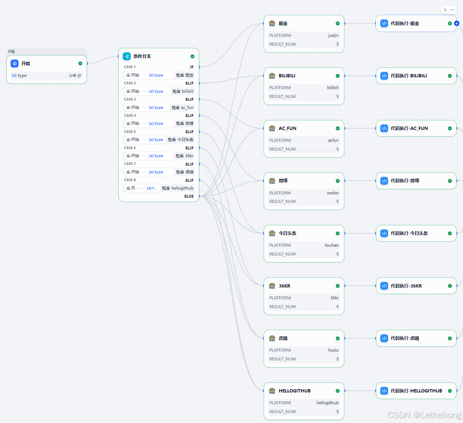Viewport: 463px width, 423px height.
Task: Select the 微博 node title
Action: click(283, 181)
